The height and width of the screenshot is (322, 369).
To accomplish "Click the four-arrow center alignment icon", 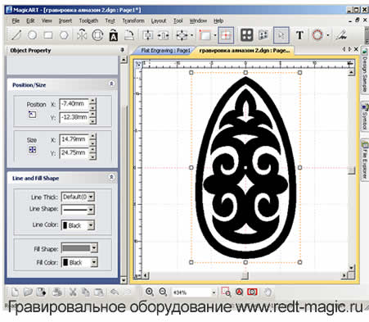I will (x=182, y=35).
